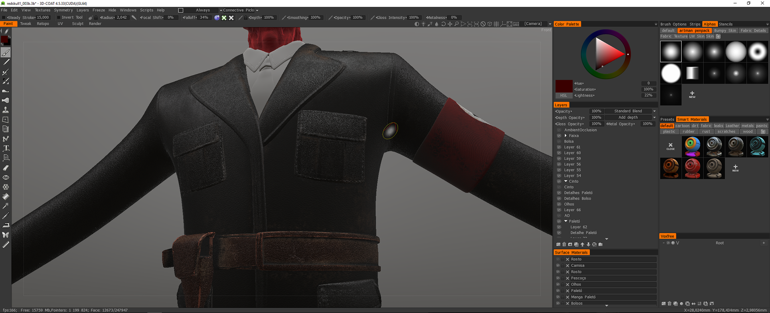Click the perspective cube view icon
Image resolution: width=770 pixels, height=313 pixels.
(489, 24)
